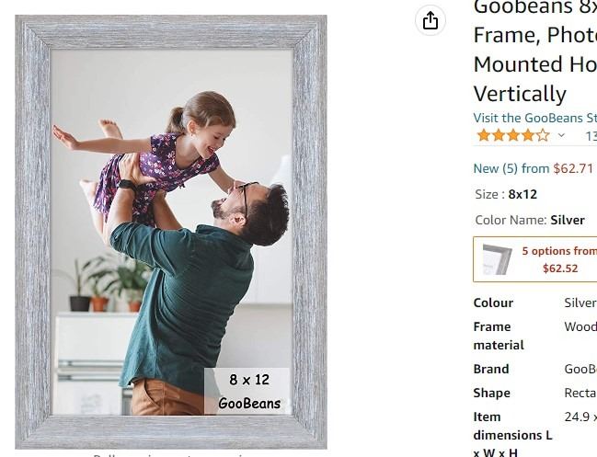Screen dimensions: 597x457
Task: Visit the GooBeans Store link
Action: pyautogui.click(x=535, y=118)
